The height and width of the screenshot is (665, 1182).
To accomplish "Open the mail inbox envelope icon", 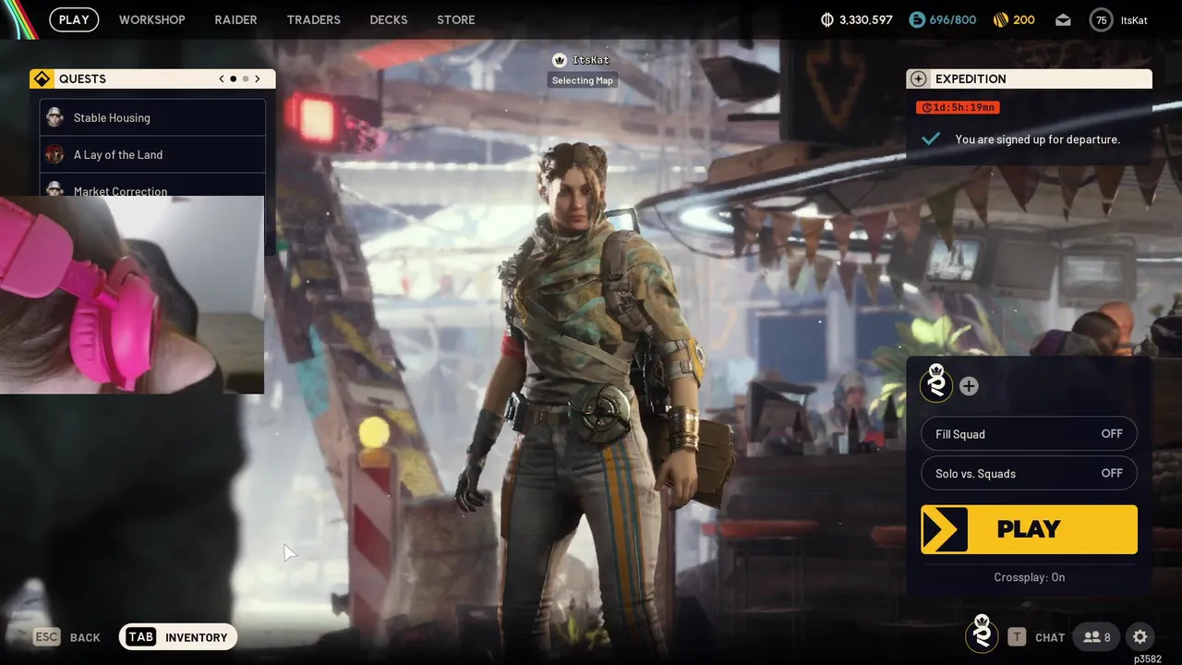I will 1063,19.
